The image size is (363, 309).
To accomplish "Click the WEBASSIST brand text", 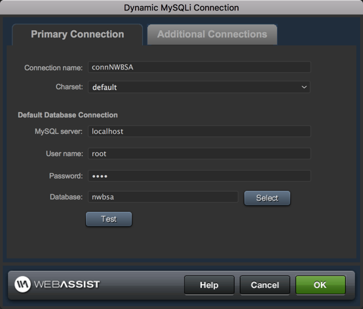I will 67,285.
